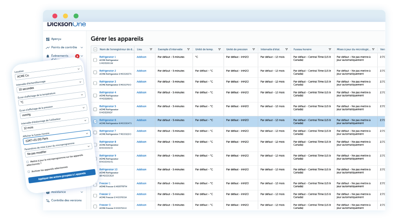Open the Exemple d'intervalle column filter
This screenshot has height=221, width=393.
pos(188,49)
